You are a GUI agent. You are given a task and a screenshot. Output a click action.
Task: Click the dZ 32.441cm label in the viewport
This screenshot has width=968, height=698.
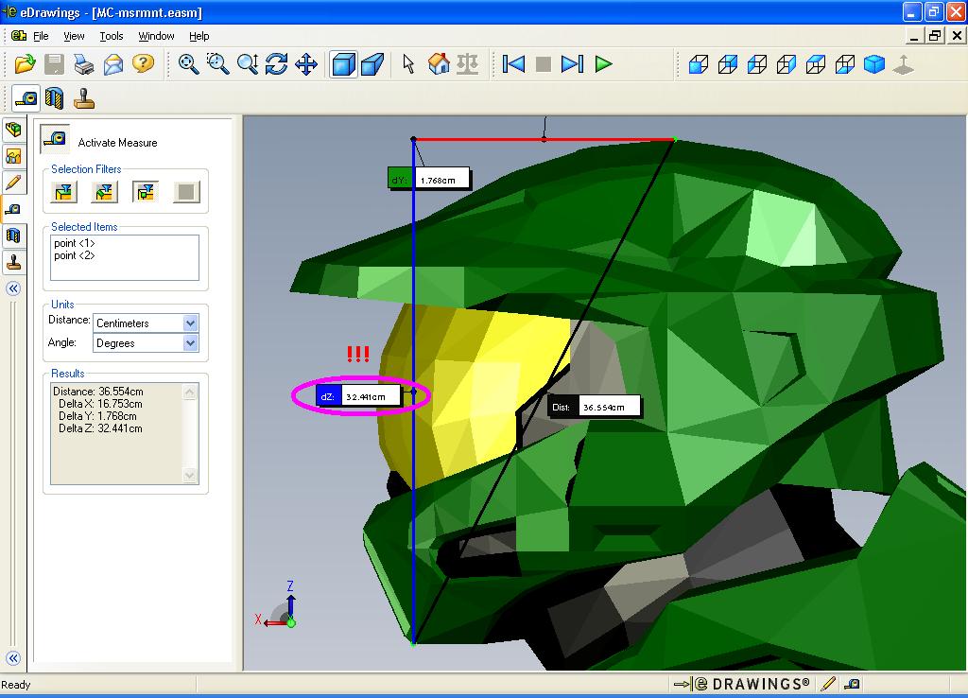tap(358, 396)
